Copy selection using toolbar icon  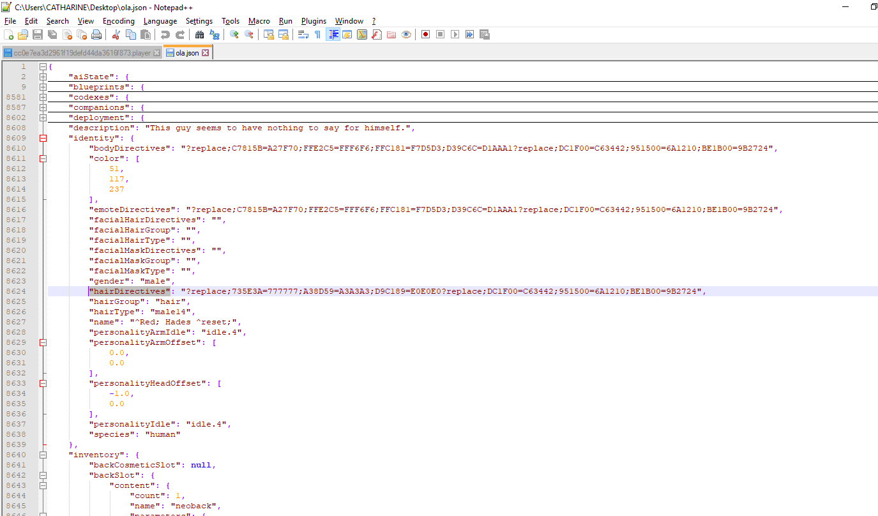pyautogui.click(x=131, y=34)
